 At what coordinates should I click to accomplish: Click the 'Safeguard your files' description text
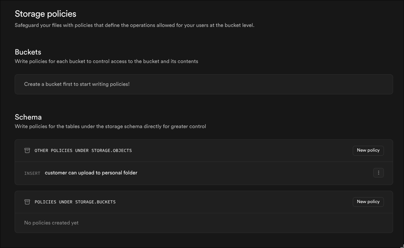coord(134,25)
